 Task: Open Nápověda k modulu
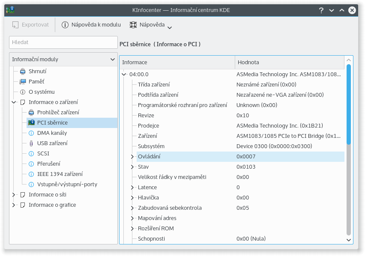(x=91, y=25)
